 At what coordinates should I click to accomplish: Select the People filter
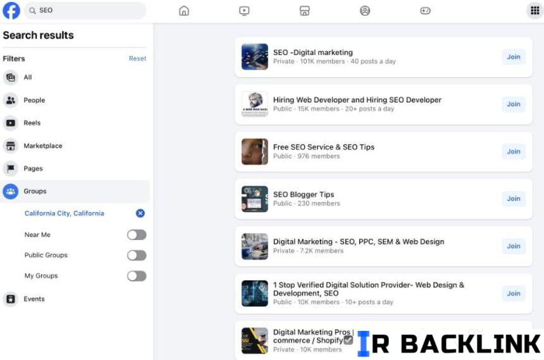pos(34,100)
